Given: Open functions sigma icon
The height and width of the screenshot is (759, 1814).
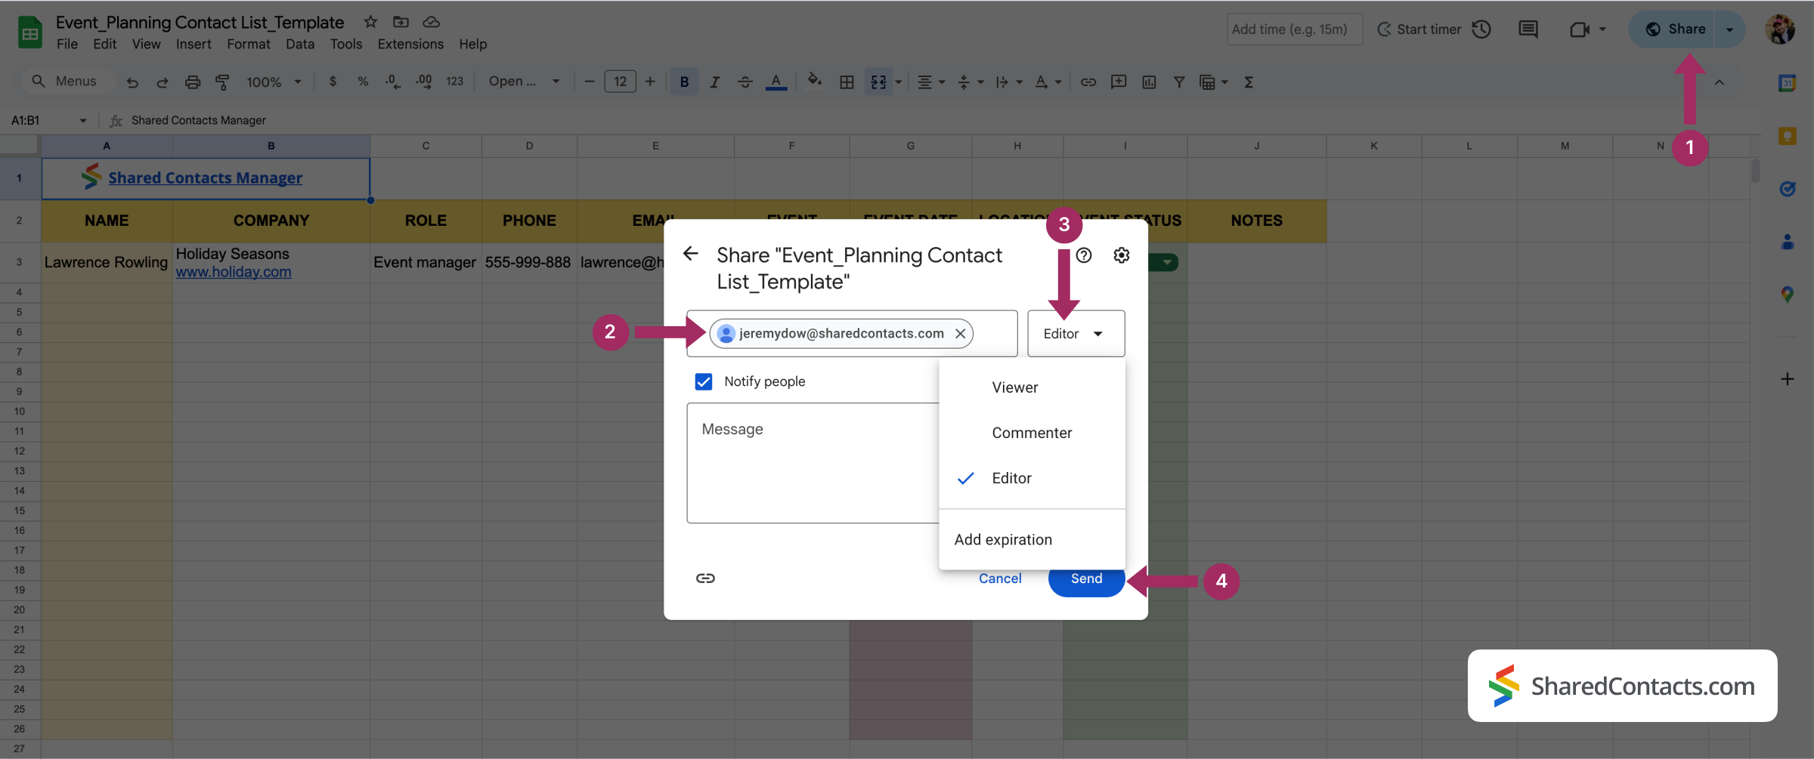Looking at the screenshot, I should pos(1249,82).
